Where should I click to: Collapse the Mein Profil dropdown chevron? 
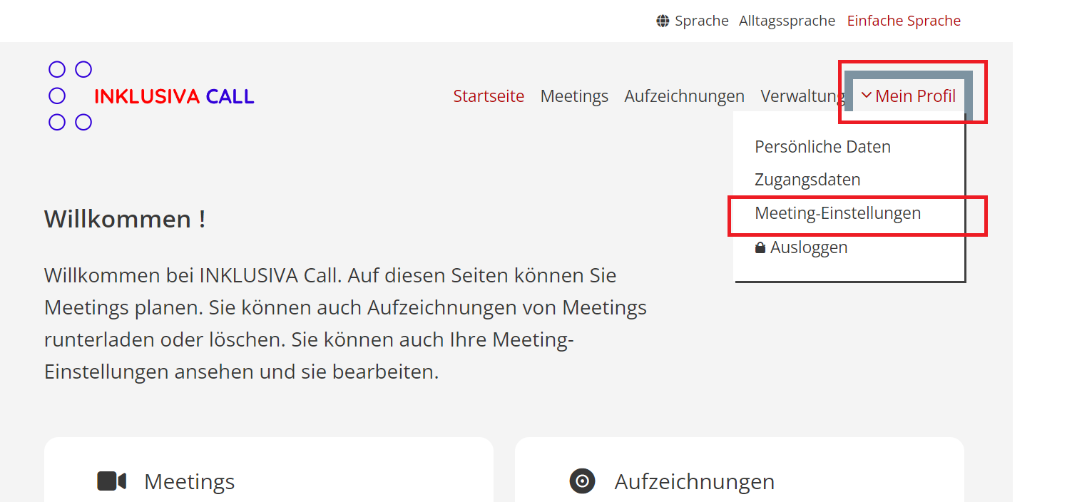pos(867,96)
